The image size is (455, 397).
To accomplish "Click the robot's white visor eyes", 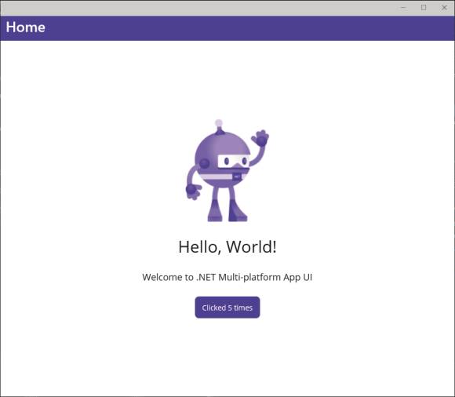I will (234, 161).
